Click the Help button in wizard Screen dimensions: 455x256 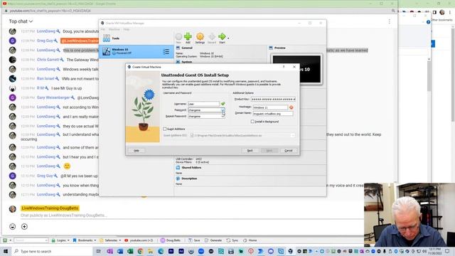point(136,151)
